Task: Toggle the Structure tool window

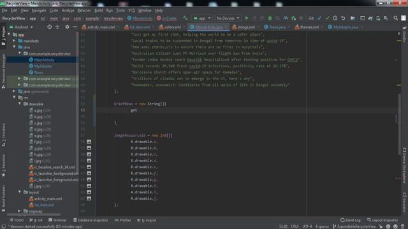Action: (x=3, y=135)
